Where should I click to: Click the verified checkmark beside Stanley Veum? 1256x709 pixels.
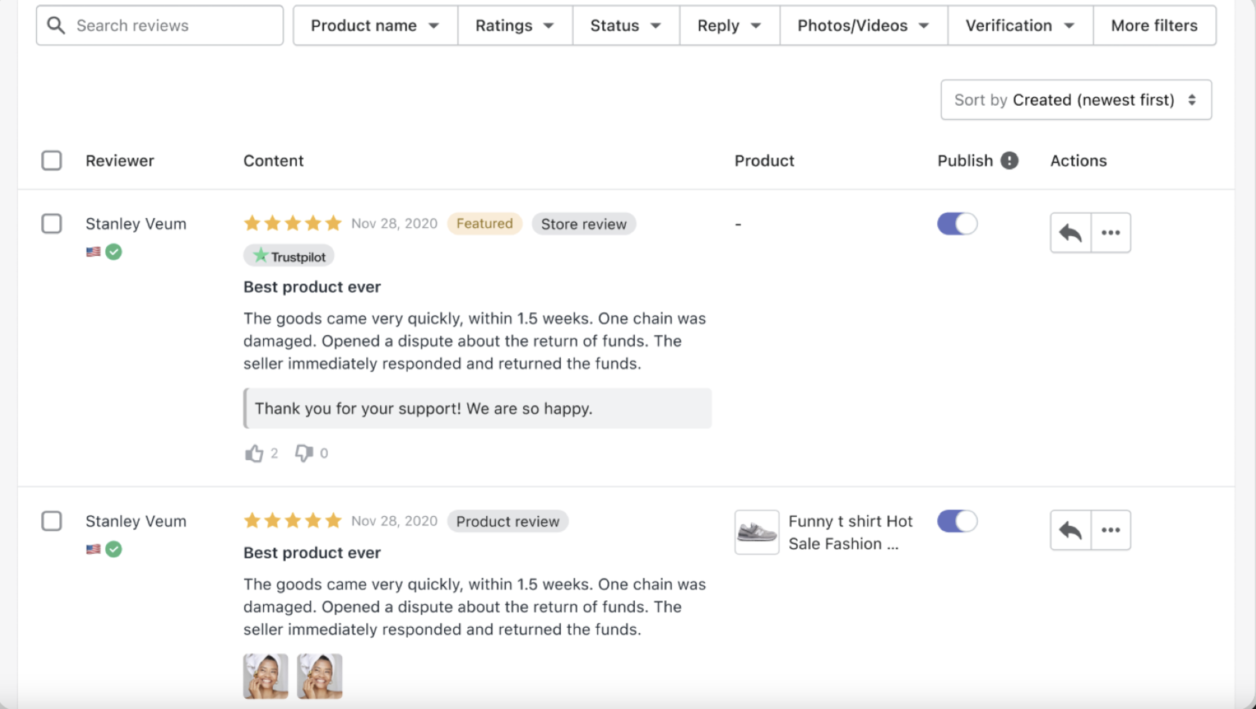(x=114, y=252)
